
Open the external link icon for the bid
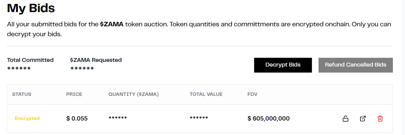(x=363, y=119)
